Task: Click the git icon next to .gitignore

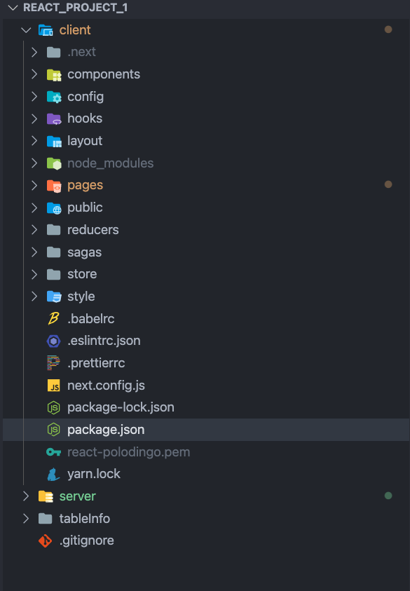Action: point(46,541)
